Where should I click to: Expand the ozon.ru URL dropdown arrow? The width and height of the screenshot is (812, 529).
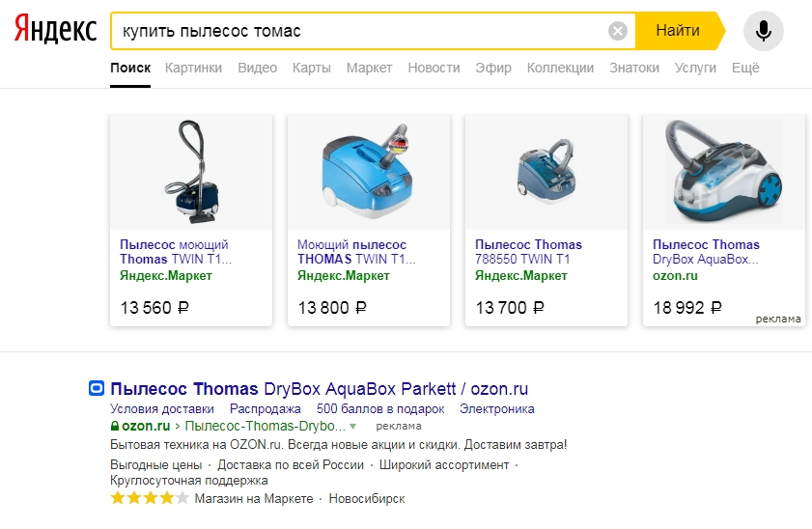(353, 426)
